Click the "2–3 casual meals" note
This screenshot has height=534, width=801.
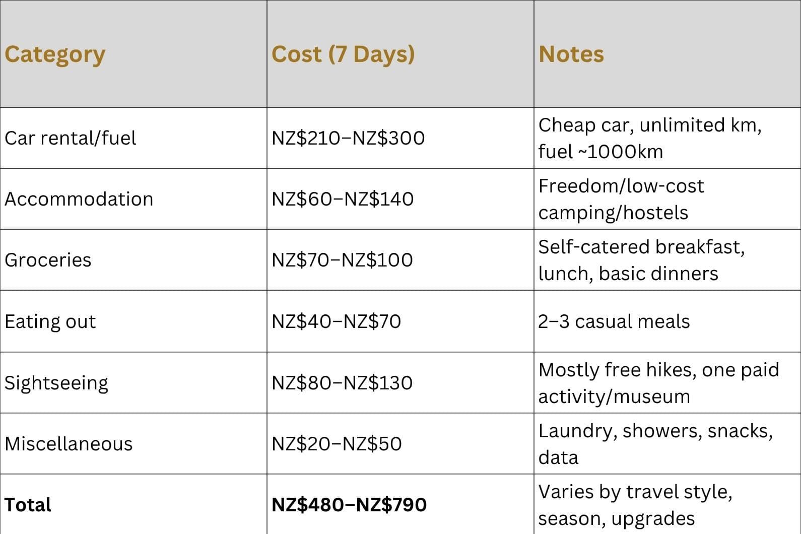pyautogui.click(x=614, y=321)
